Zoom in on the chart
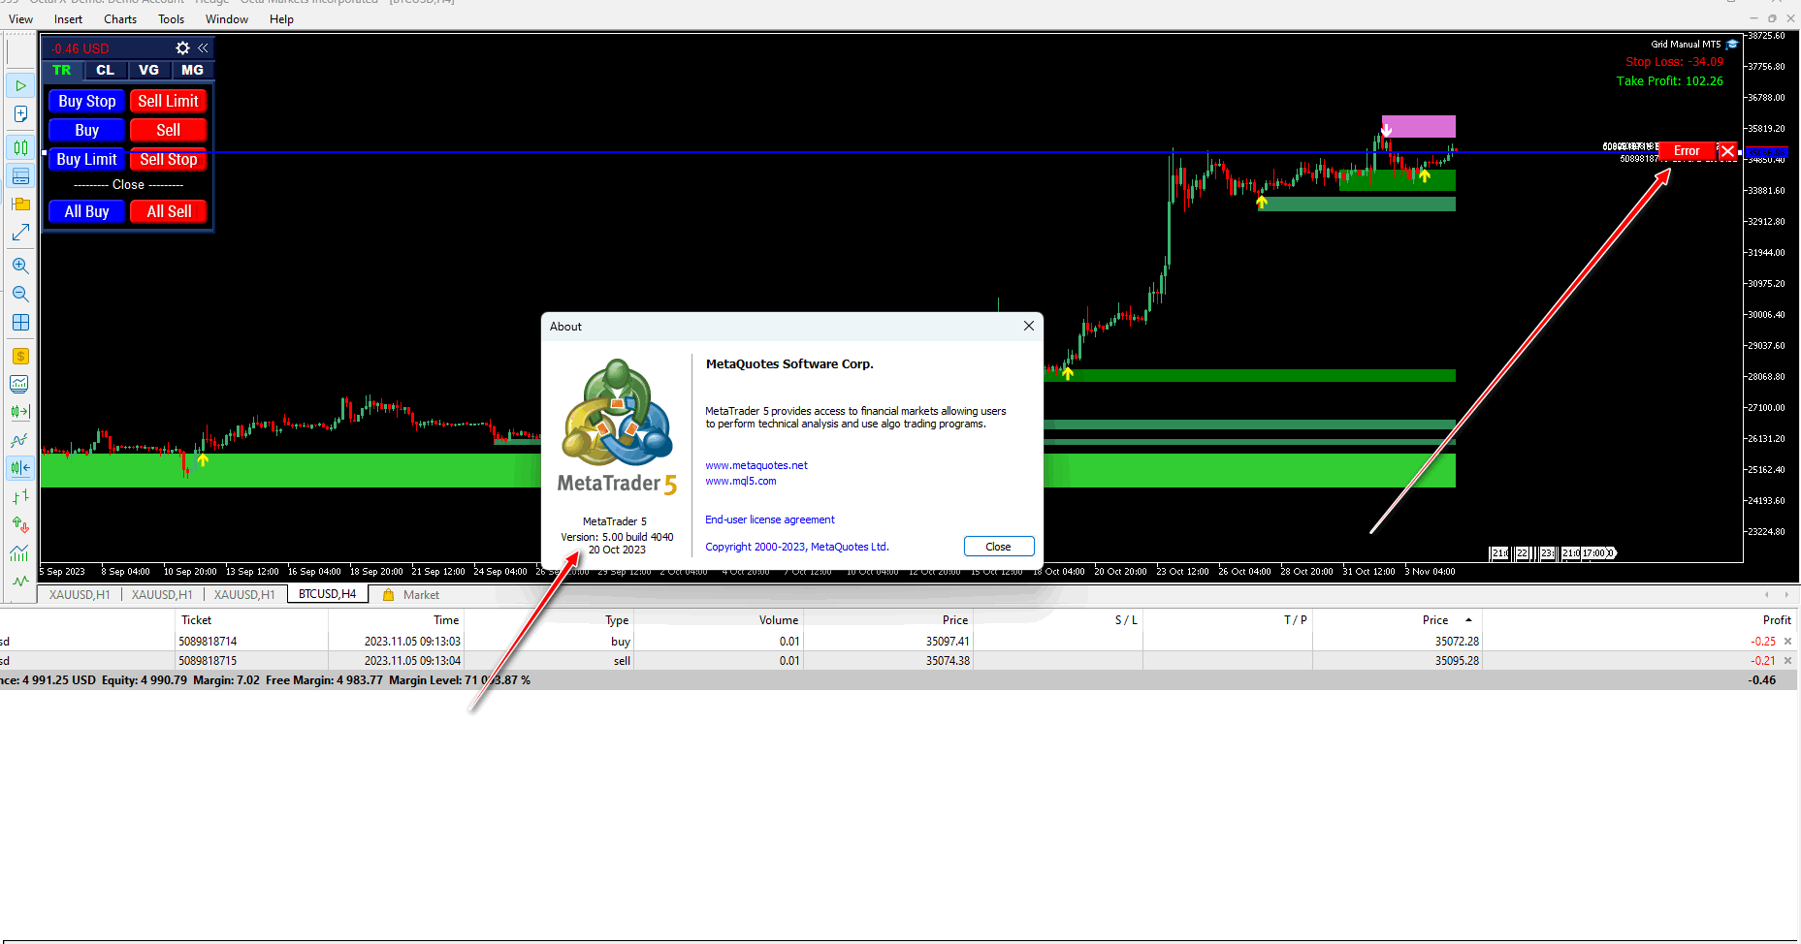The height and width of the screenshot is (944, 1801). pos(20,266)
